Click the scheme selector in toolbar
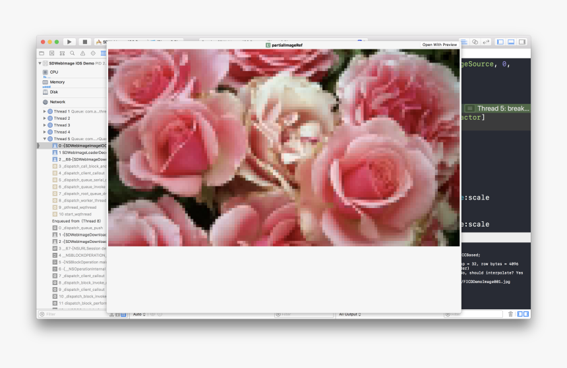 pos(139,42)
